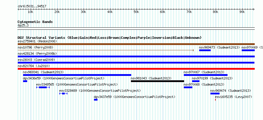Open the dgv3437e59 variant label
The width and height of the screenshot is (263, 120).
[x=134, y=97]
